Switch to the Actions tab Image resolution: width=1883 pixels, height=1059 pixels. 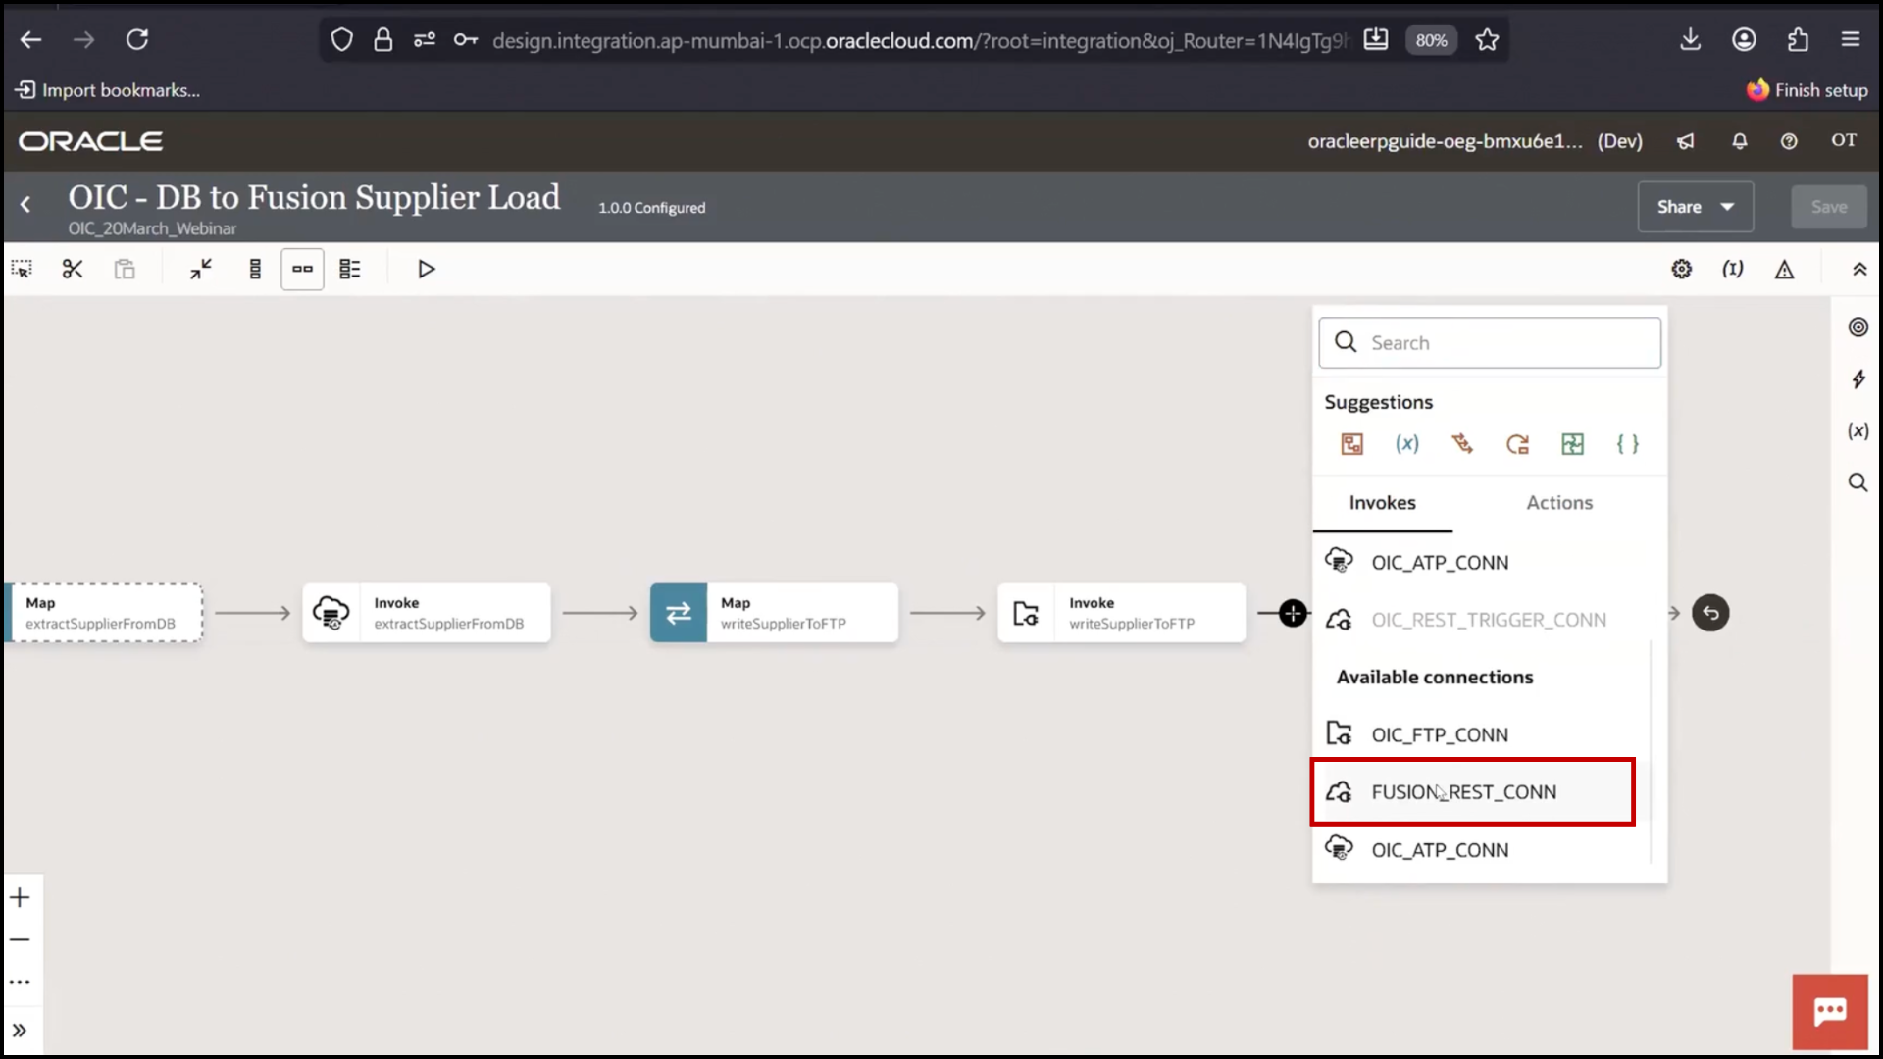coord(1559,503)
